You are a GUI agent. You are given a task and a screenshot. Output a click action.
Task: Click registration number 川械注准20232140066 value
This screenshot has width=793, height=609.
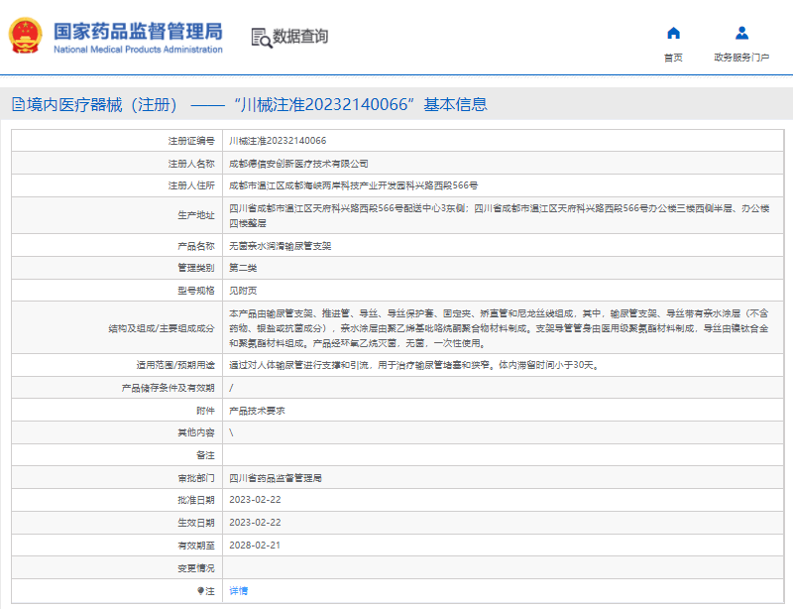(x=278, y=141)
